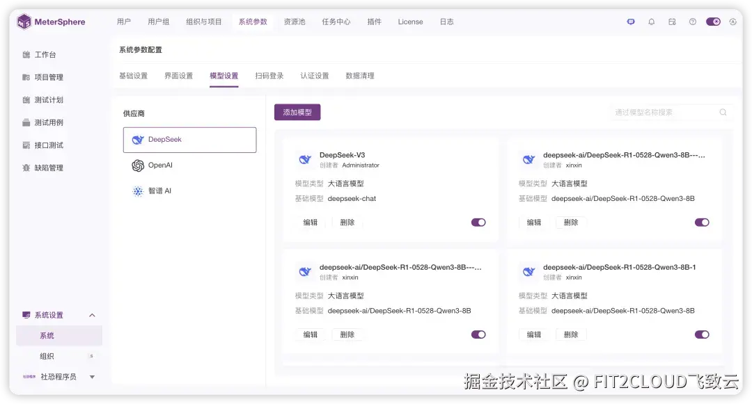Open 任务中心 in top navigation
Viewport: 752px width, 404px height.
tap(336, 22)
